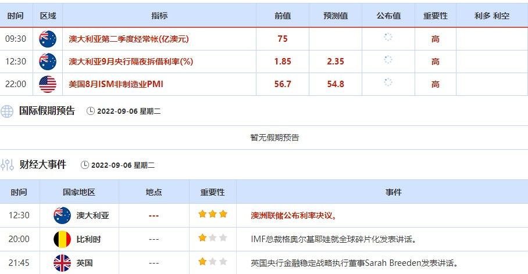Click the clock icon next to the holiday date
Screen dimensions: 528x274
pyautogui.click(x=90, y=111)
